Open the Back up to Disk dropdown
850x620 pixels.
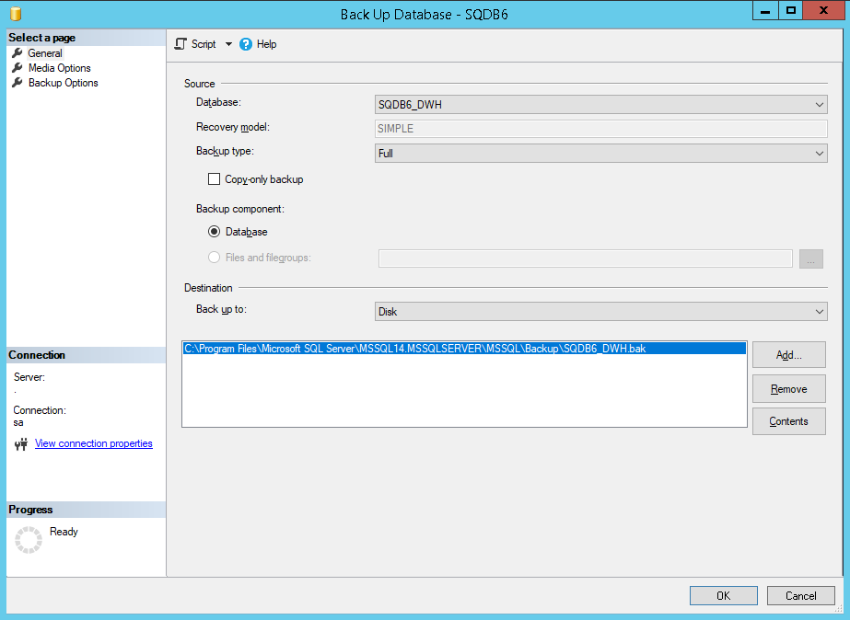pyautogui.click(x=601, y=312)
